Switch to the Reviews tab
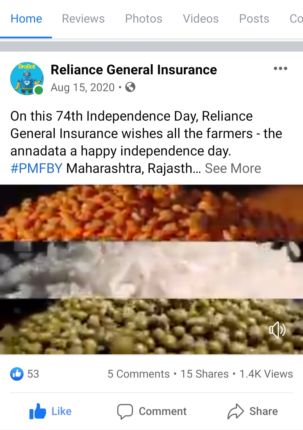The image size is (303, 430). click(83, 19)
